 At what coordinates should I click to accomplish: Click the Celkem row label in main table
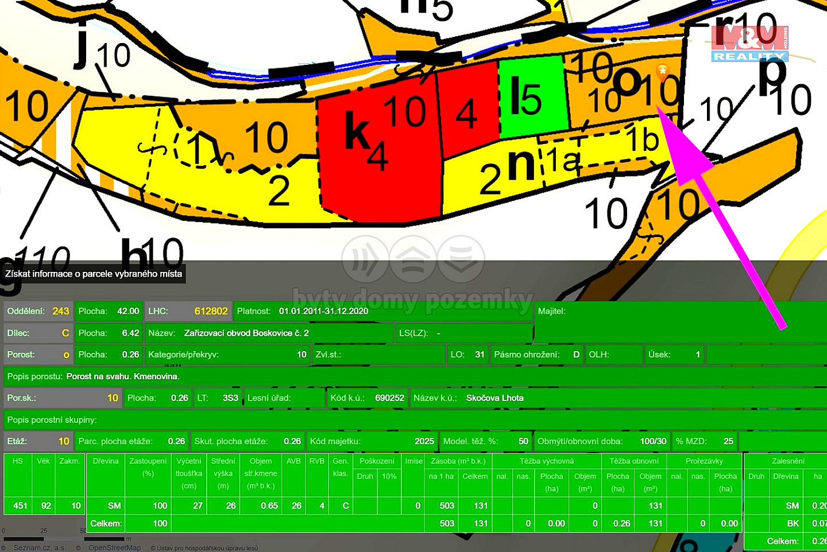point(106,523)
